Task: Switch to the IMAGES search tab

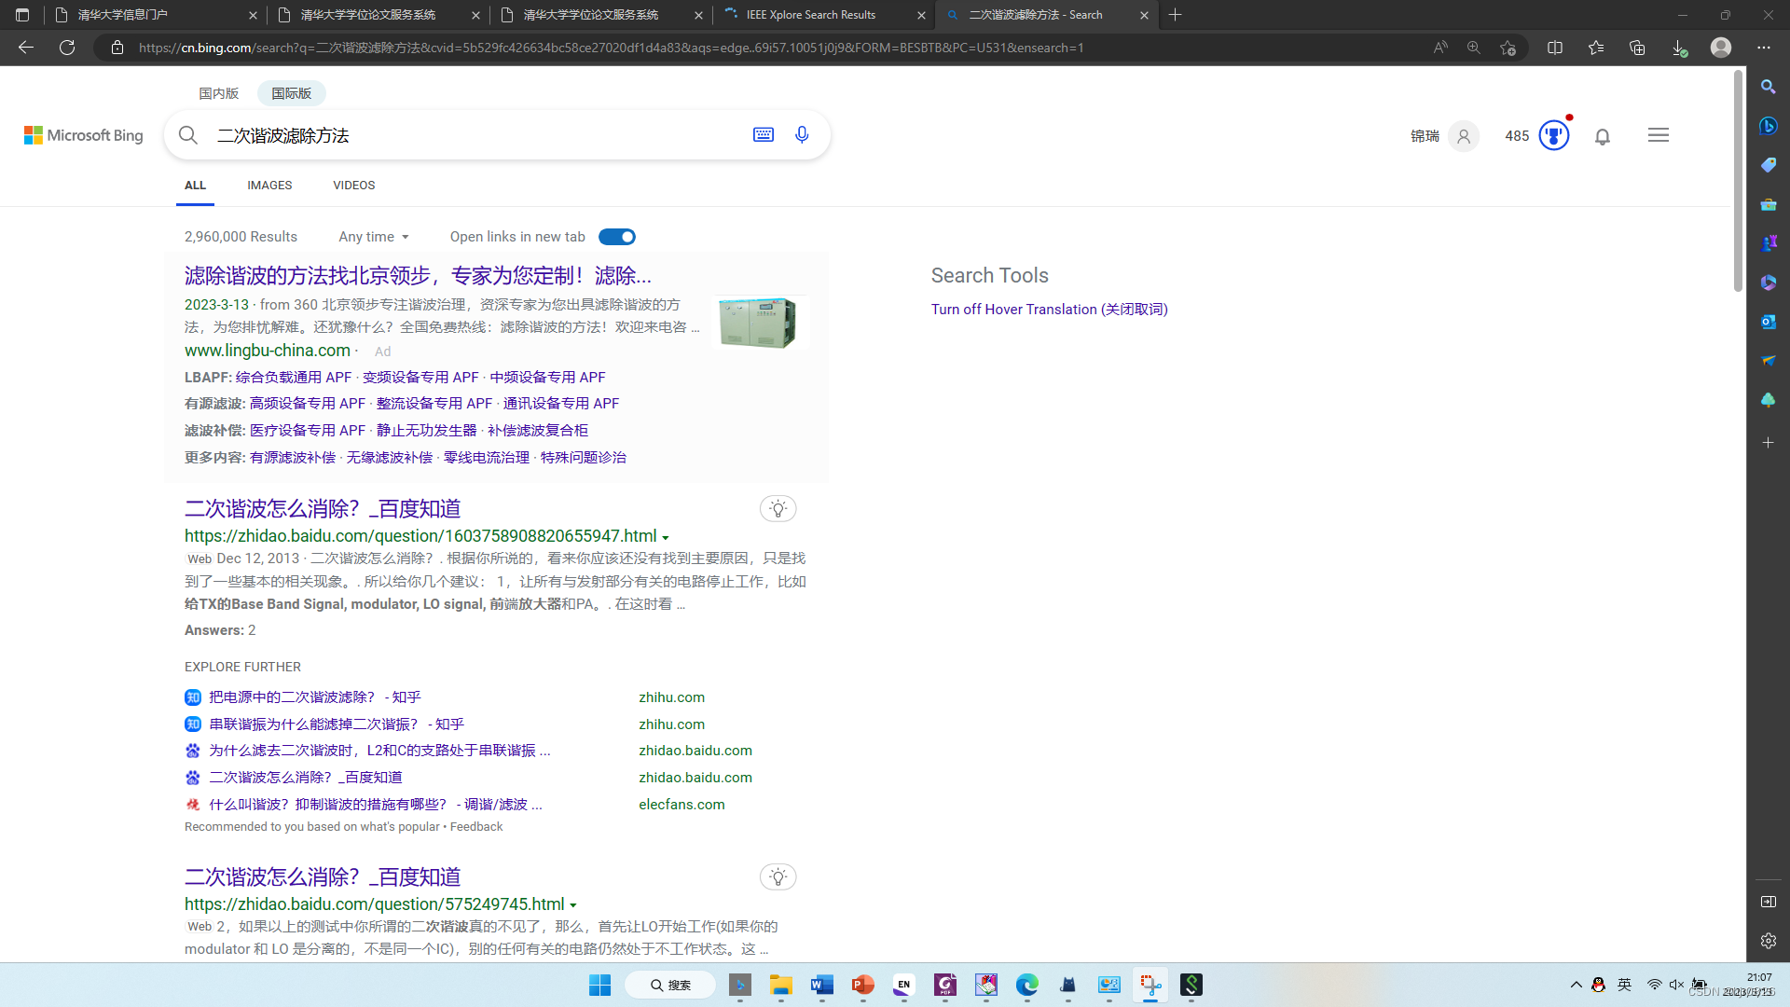Action: click(x=269, y=186)
